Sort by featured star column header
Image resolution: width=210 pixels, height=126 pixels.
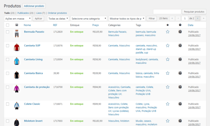pyautogui.click(x=168, y=25)
